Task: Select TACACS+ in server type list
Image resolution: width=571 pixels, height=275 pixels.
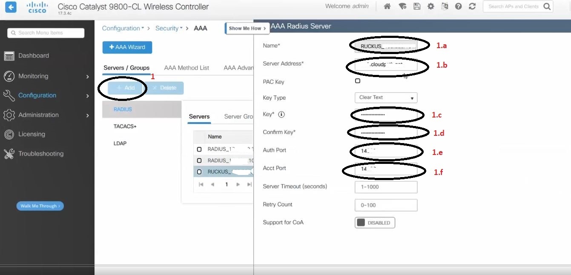Action: [x=125, y=126]
